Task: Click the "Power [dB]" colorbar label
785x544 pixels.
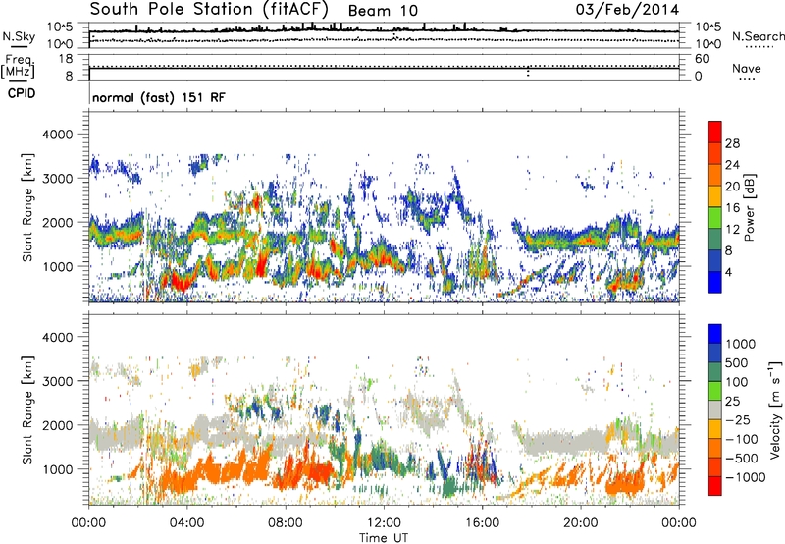Action: click(x=749, y=207)
